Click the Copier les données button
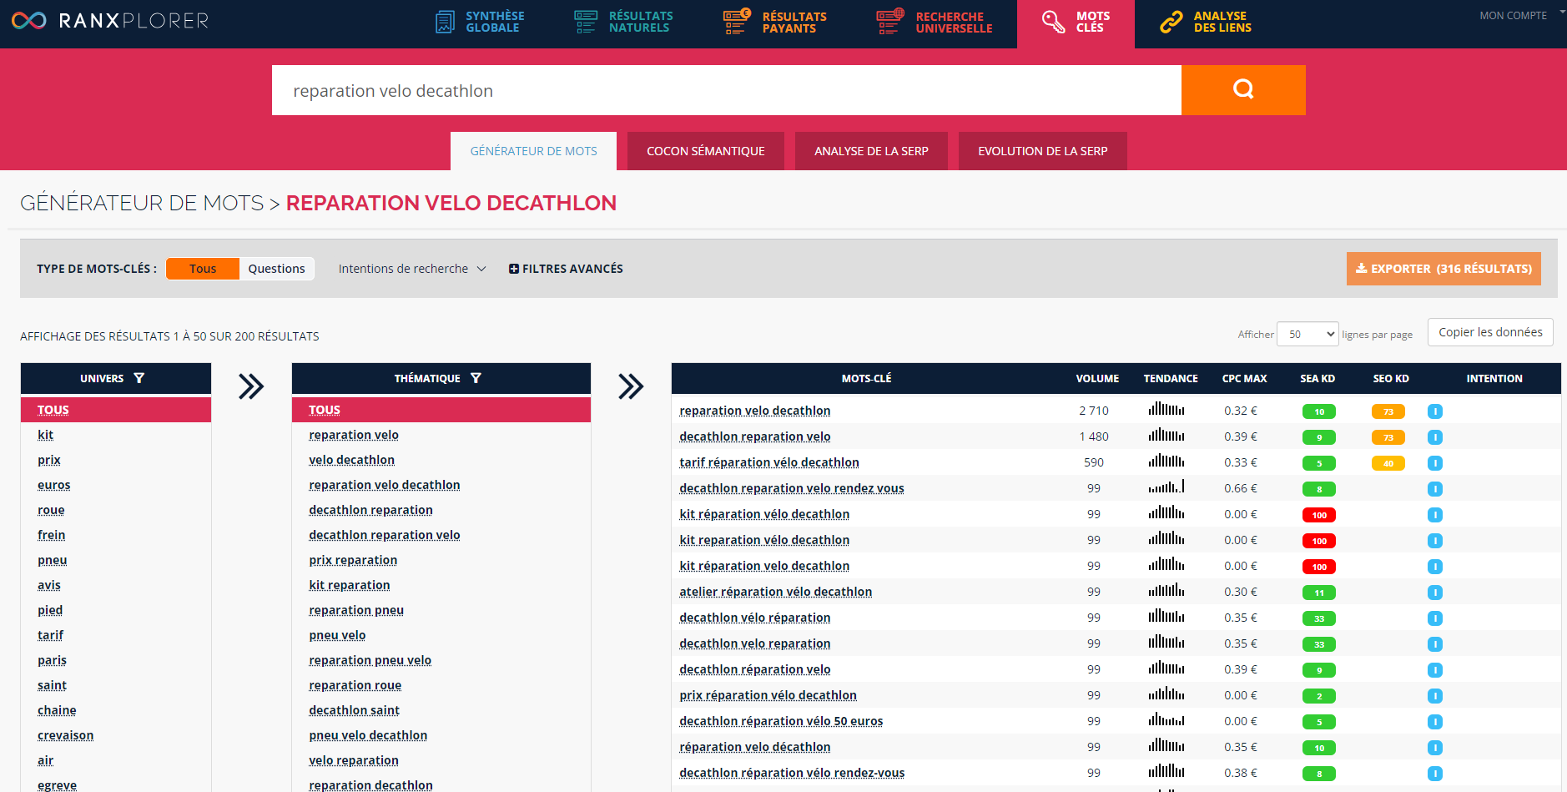The height and width of the screenshot is (792, 1567). [x=1490, y=332]
